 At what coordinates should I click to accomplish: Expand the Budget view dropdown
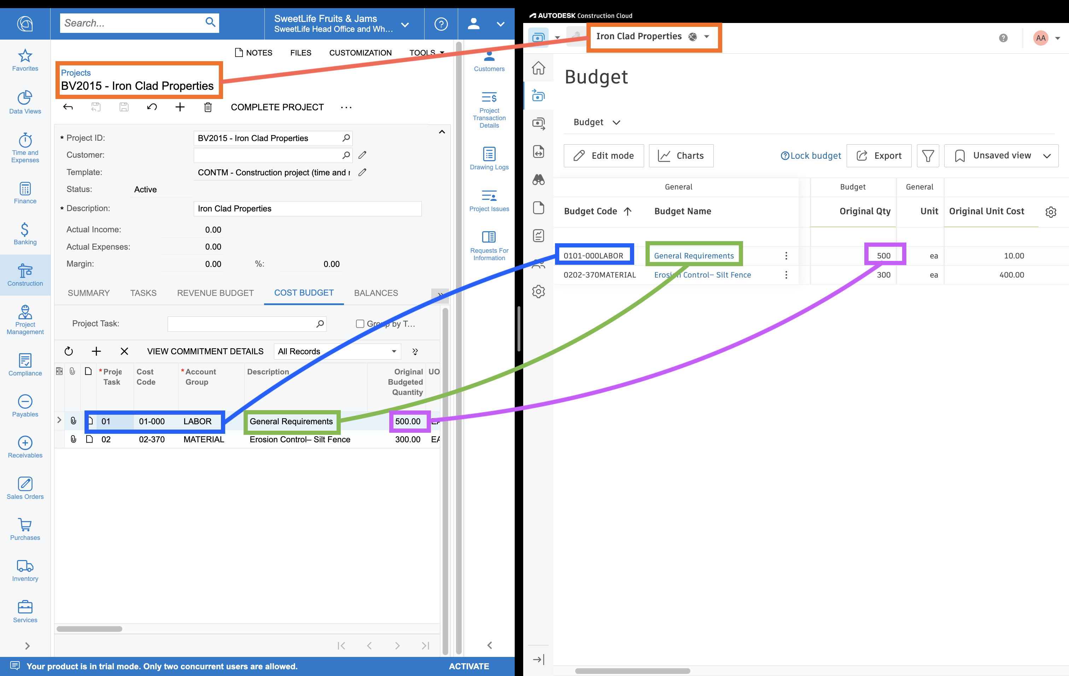[597, 122]
